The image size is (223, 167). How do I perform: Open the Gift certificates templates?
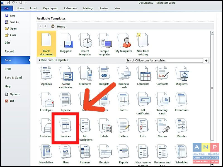(143, 104)
